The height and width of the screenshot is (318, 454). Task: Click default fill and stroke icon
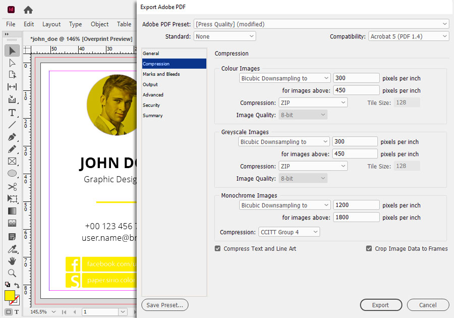click(x=8, y=284)
